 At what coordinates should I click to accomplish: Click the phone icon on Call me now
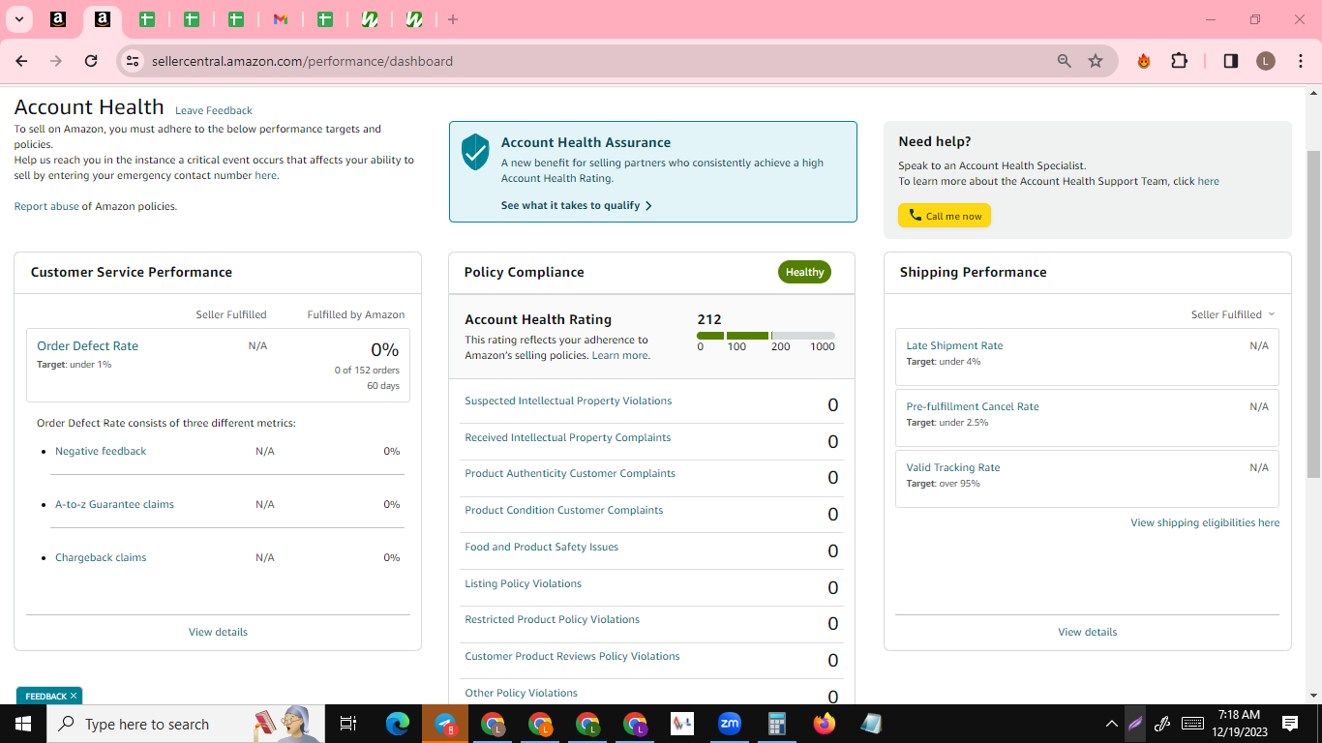(x=916, y=216)
